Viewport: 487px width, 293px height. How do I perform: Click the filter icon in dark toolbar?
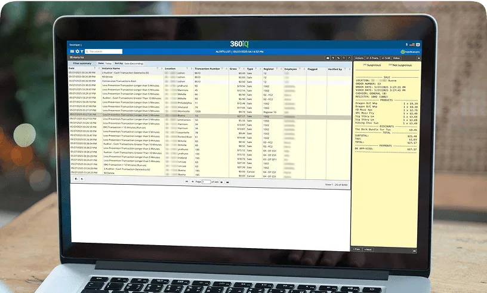(x=333, y=58)
